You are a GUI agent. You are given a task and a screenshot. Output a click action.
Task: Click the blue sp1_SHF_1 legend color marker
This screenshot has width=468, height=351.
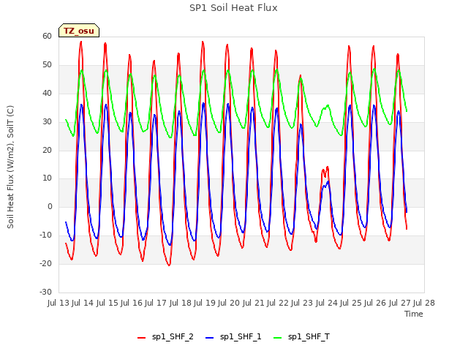click(210, 338)
